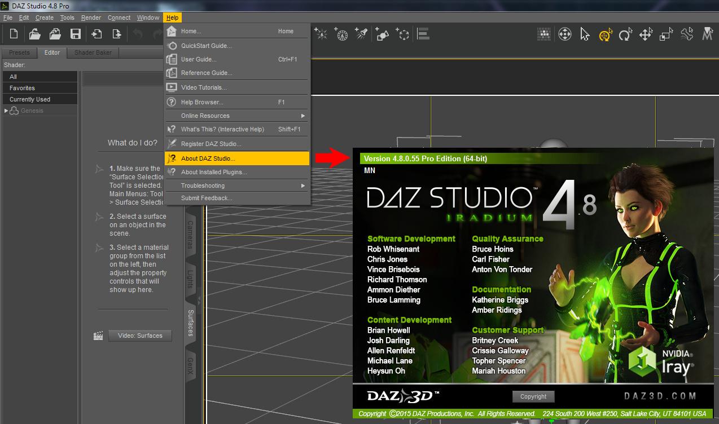
Task: Expand the Troubleshooting submenu
Action: pyautogui.click(x=237, y=185)
